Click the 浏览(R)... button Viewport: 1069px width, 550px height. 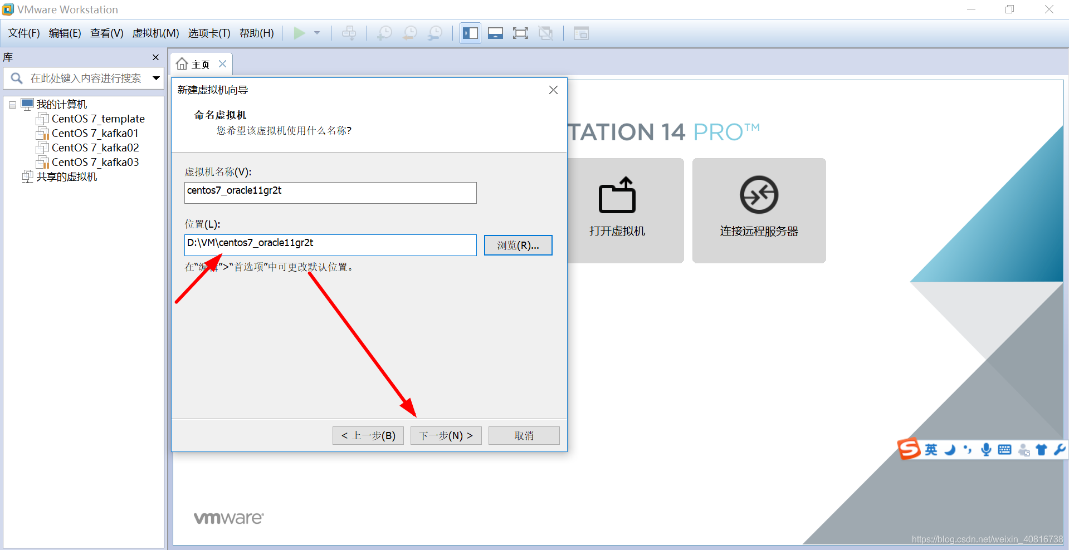point(518,245)
